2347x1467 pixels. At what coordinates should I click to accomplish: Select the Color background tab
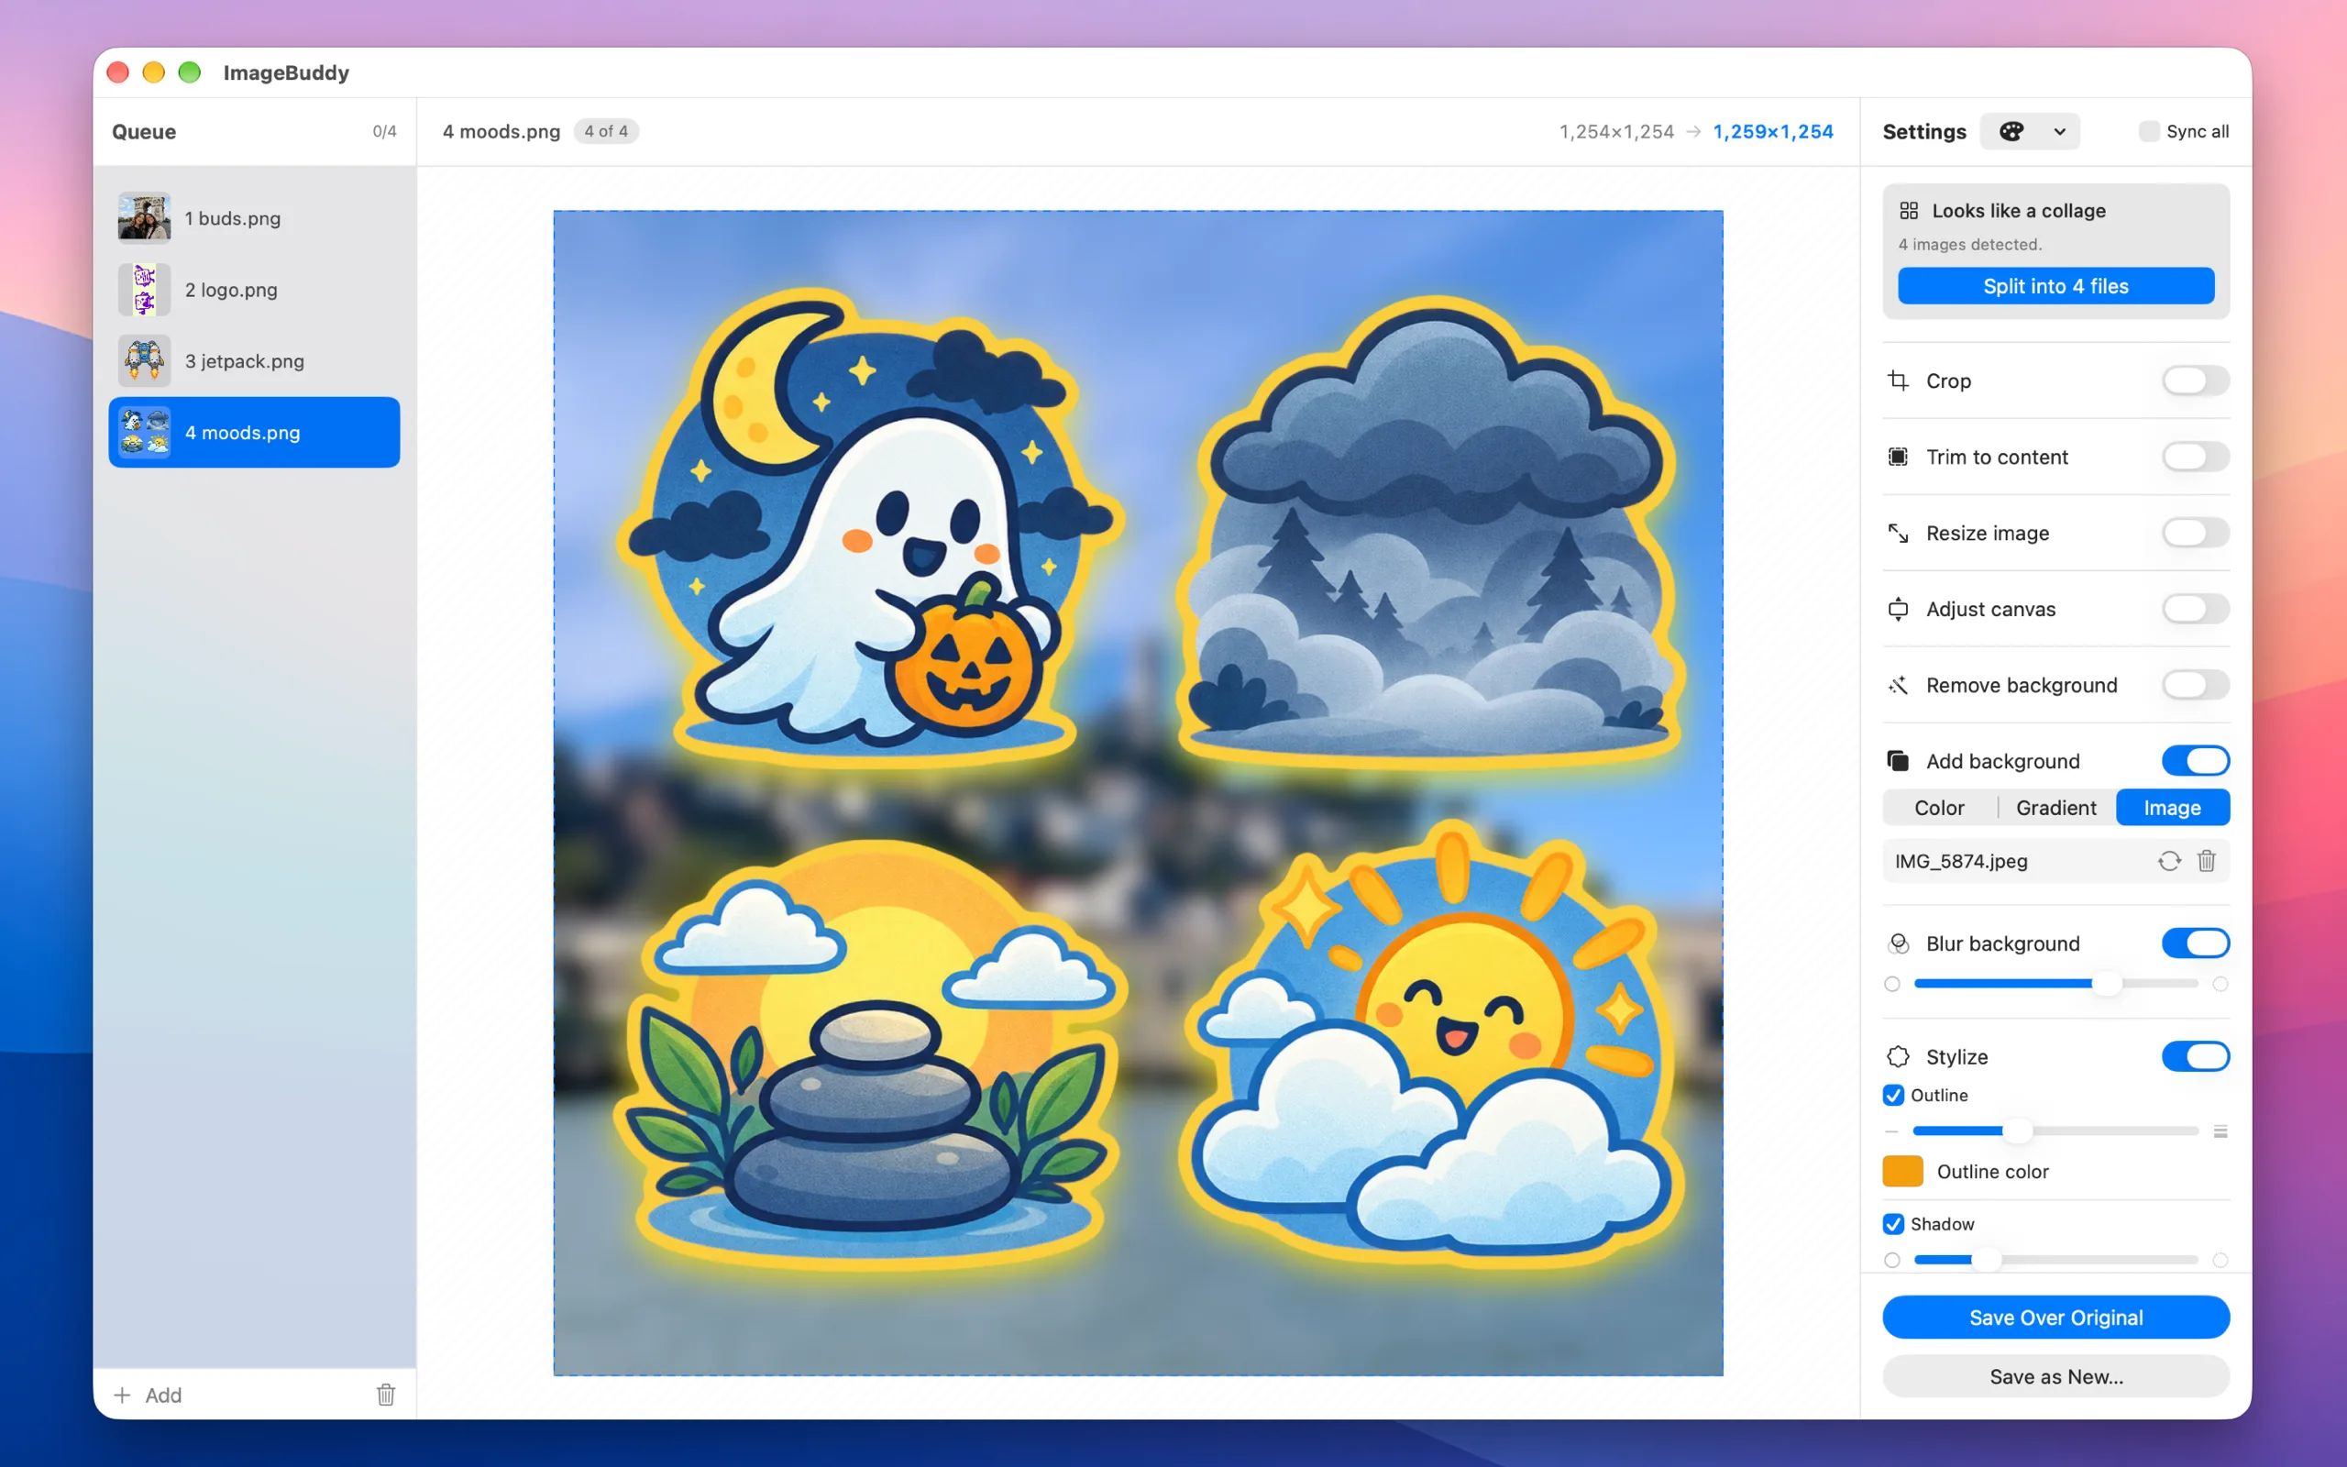(1940, 807)
